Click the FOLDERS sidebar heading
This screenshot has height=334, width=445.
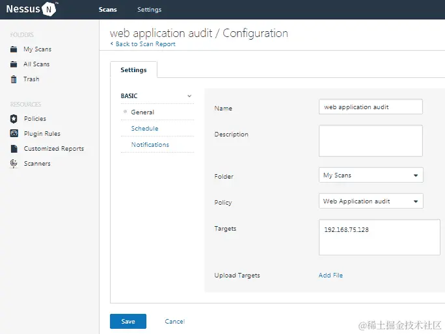click(22, 34)
